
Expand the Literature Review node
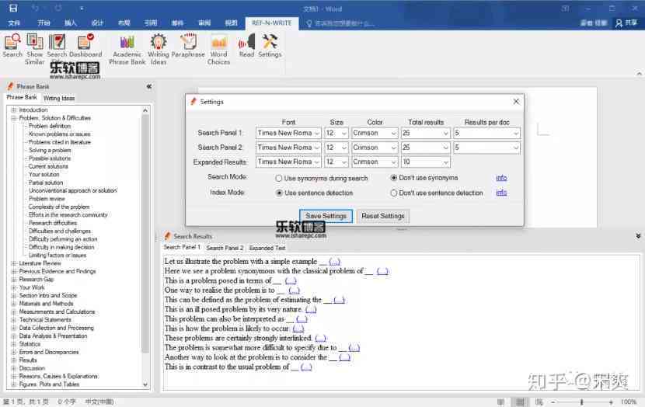[x=14, y=263]
